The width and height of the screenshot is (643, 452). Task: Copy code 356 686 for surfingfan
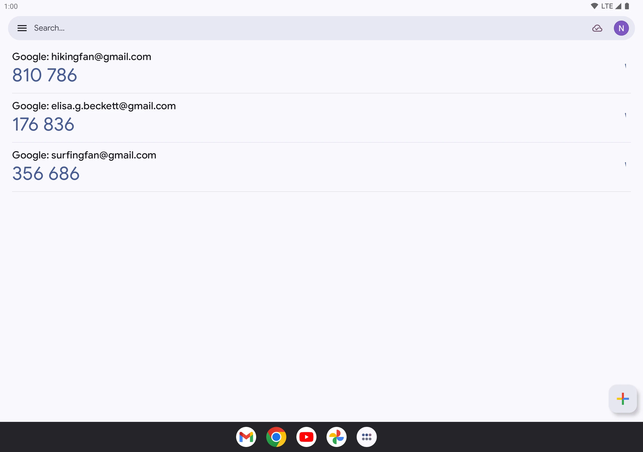(46, 174)
